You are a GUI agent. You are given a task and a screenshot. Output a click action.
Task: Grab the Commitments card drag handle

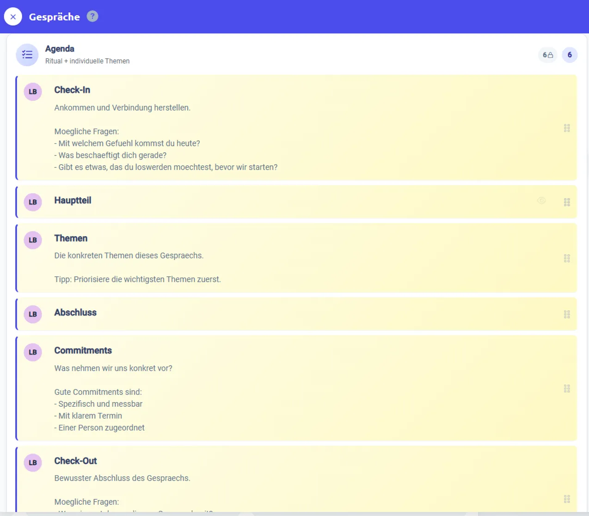click(567, 388)
